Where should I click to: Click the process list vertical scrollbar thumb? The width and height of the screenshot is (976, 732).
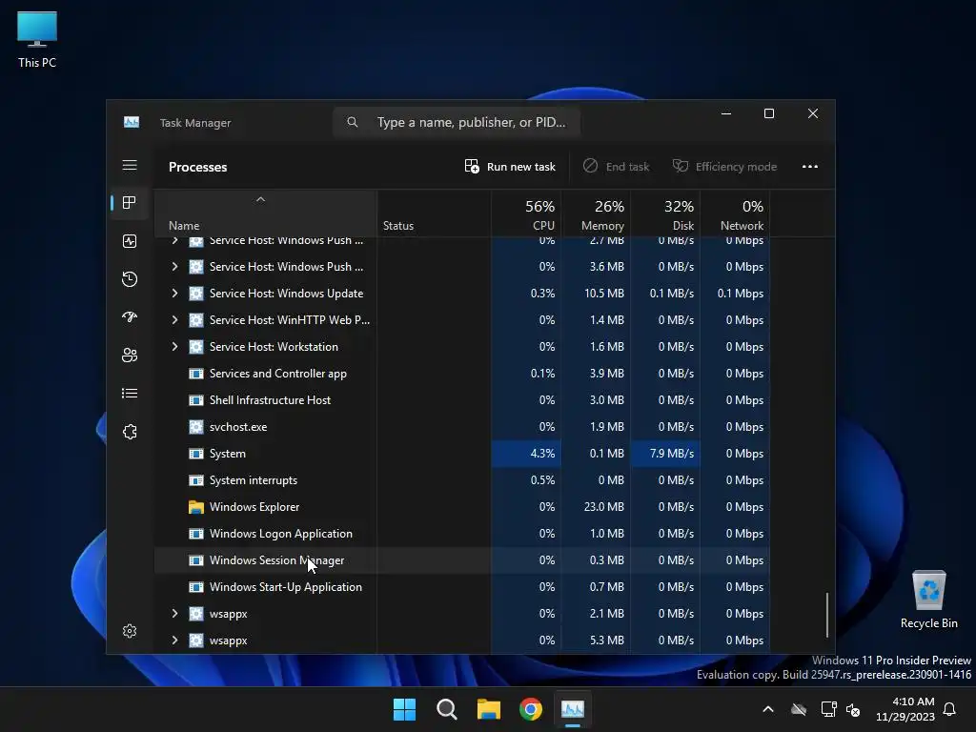pos(826,615)
